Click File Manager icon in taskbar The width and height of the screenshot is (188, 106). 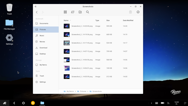point(42,103)
